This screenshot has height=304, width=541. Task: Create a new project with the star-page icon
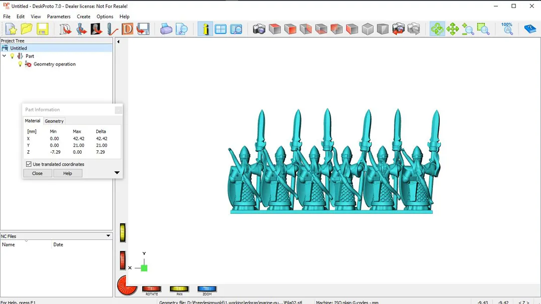[11, 29]
